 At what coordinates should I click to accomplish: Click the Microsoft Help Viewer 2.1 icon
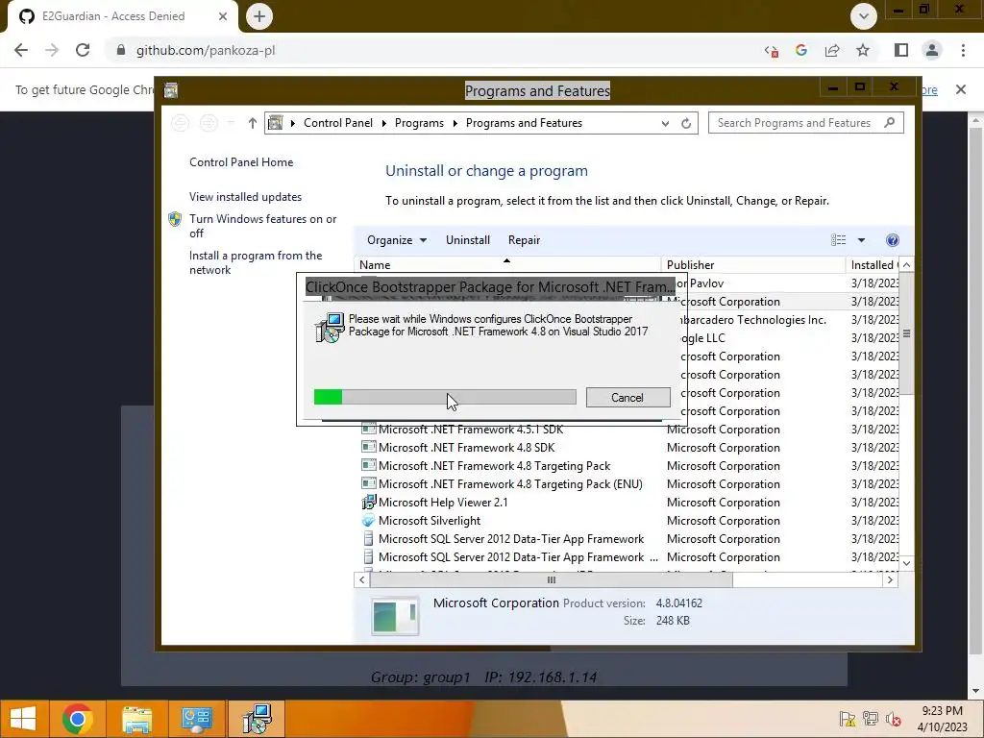click(x=368, y=502)
